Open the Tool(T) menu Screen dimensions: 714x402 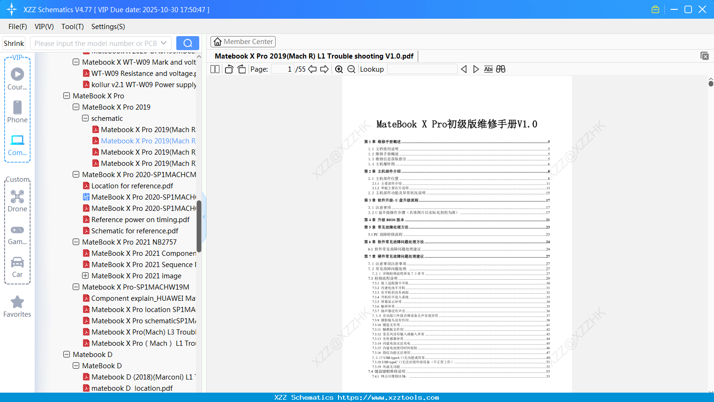coord(73,27)
